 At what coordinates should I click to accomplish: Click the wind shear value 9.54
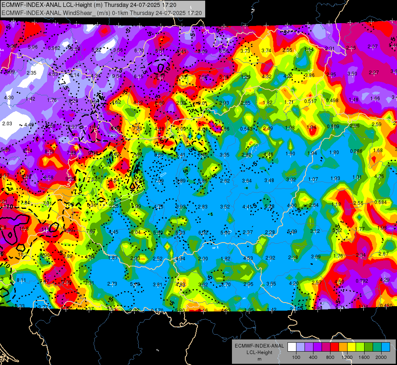pyautogui.click(x=117, y=76)
